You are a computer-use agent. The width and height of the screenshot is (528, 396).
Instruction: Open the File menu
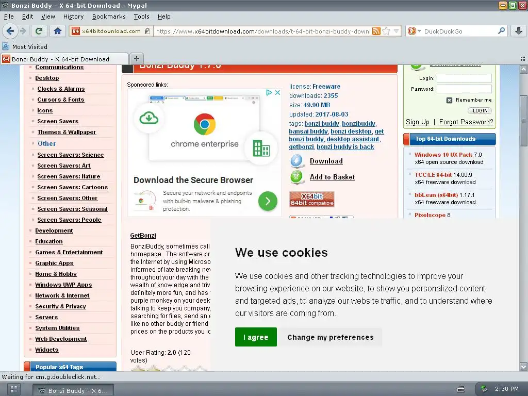[x=9, y=16]
